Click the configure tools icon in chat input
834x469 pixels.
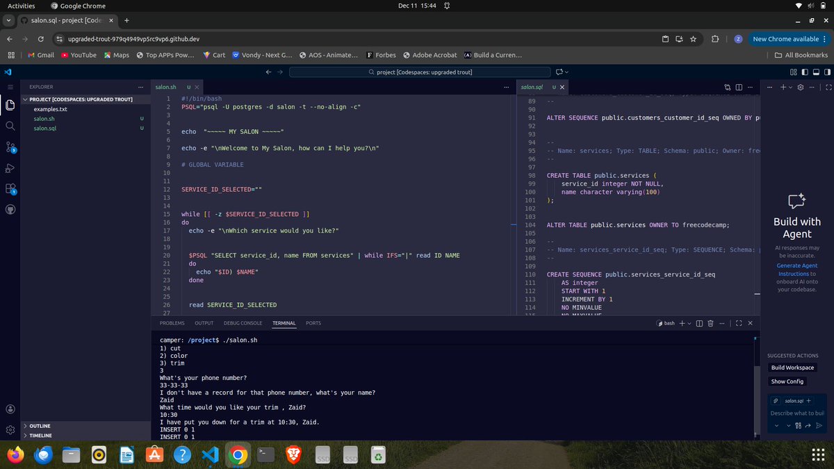798,425
